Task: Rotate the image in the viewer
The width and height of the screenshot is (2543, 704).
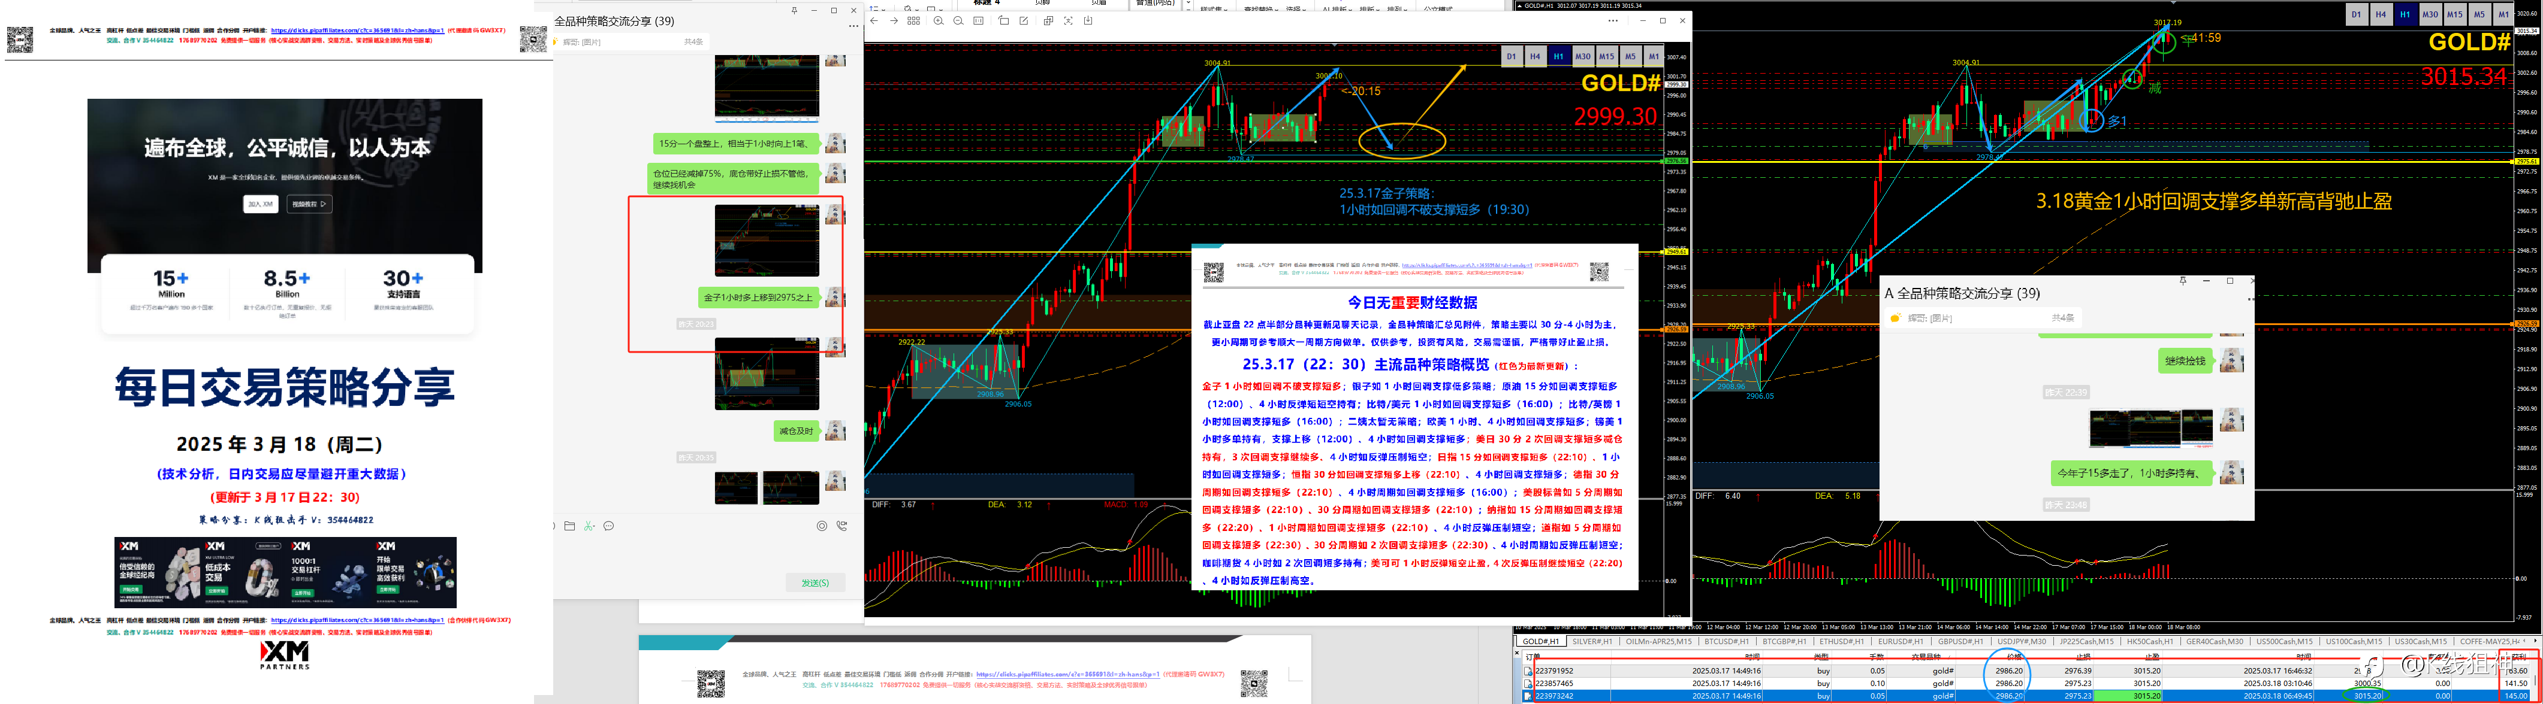Action: tap(1004, 21)
